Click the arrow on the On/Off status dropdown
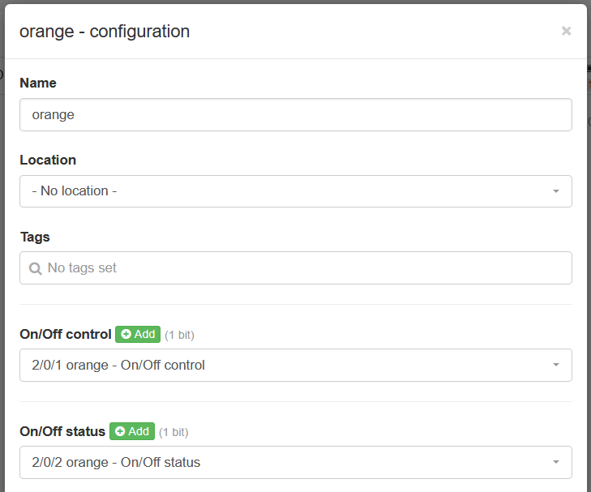Image resolution: width=591 pixels, height=492 pixels. pos(556,462)
